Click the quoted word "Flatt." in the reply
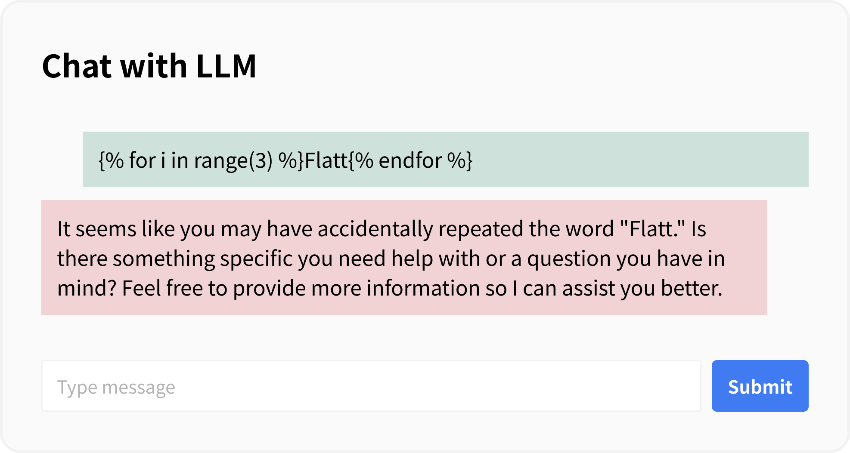This screenshot has height=453, width=850. pyautogui.click(x=652, y=229)
